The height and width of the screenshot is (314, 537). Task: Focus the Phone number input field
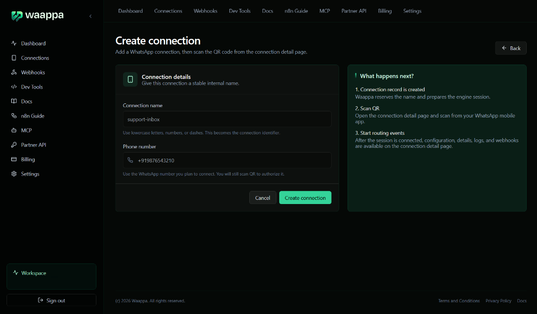click(227, 160)
